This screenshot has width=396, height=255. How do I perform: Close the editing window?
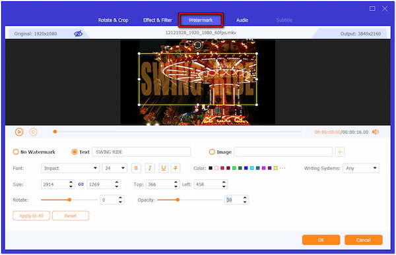[385, 9]
